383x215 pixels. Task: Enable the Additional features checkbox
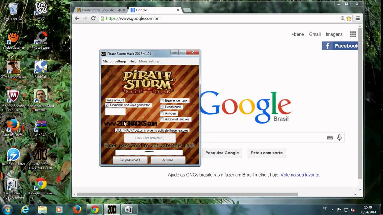[x=162, y=119]
